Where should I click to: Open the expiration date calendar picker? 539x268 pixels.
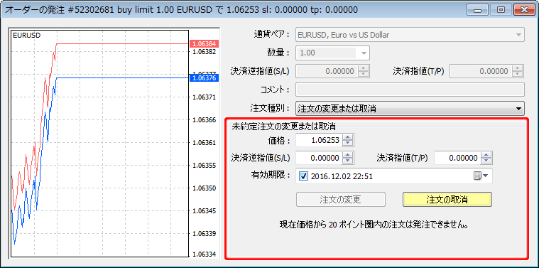[x=481, y=176]
